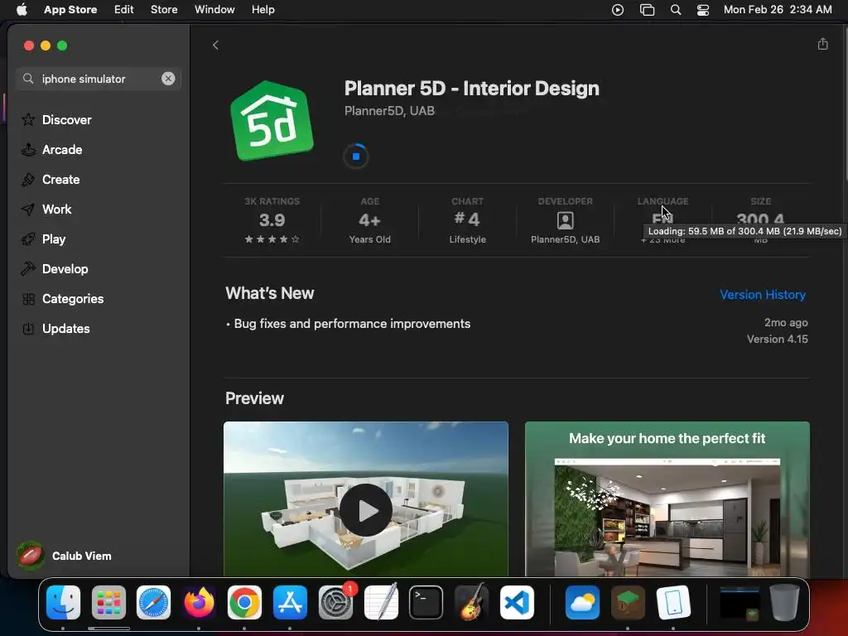Open the minimized window thumbnail in Dock

pos(740,603)
